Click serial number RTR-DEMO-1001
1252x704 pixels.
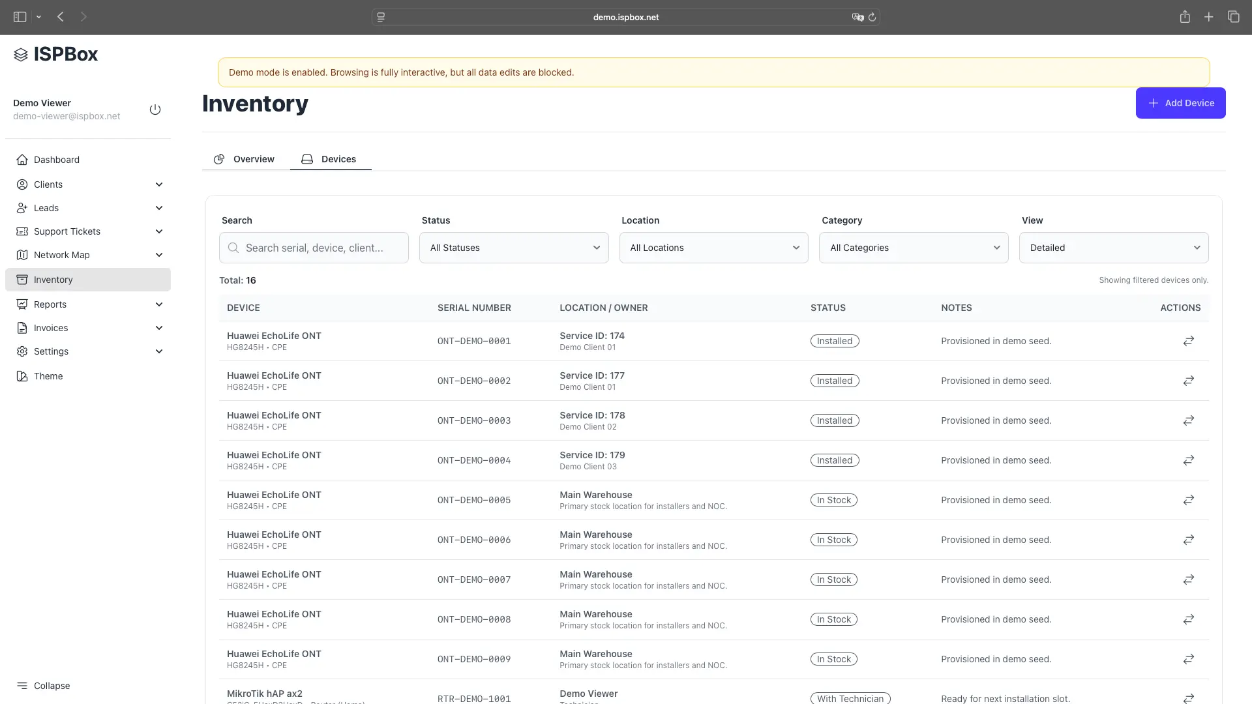point(474,699)
